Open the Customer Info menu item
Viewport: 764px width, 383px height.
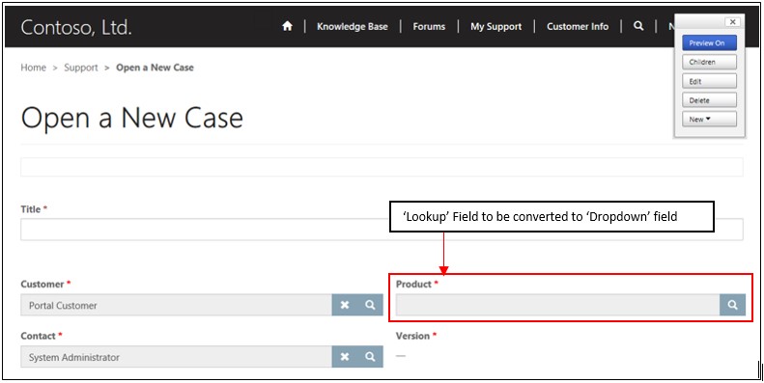pyautogui.click(x=578, y=27)
